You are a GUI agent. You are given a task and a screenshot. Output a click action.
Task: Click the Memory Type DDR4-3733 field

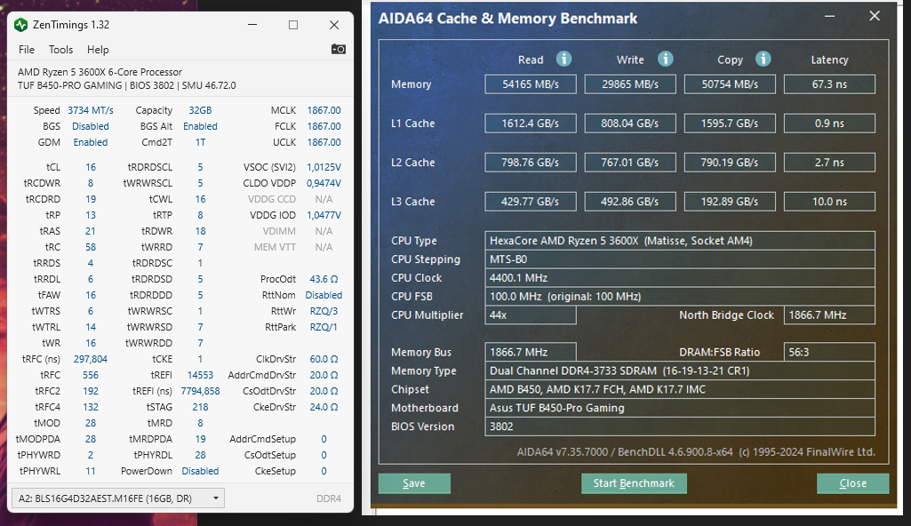click(680, 371)
